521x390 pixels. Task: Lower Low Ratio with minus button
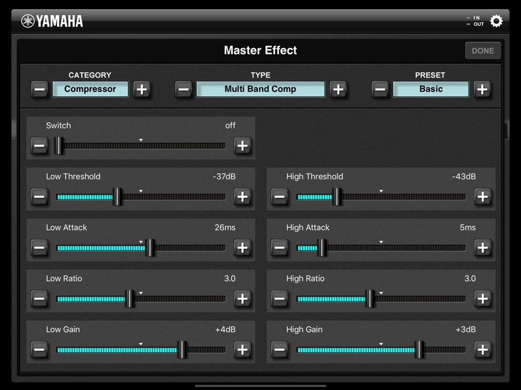[x=39, y=298]
